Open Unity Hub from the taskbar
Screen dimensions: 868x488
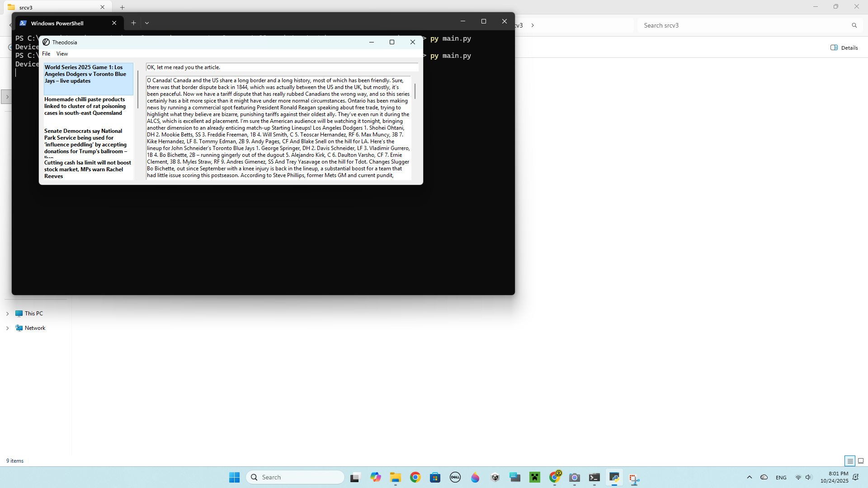tap(495, 477)
